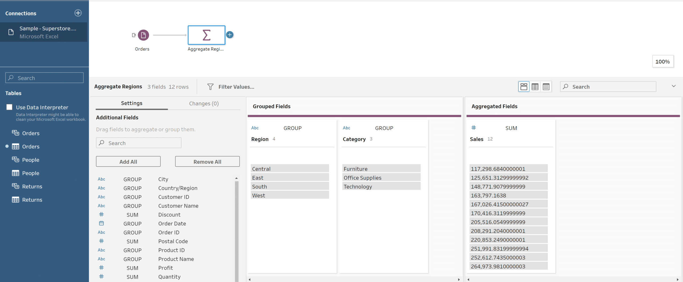Select the 264,973.9810000003 sales value
The width and height of the screenshot is (683, 282).
(x=509, y=266)
